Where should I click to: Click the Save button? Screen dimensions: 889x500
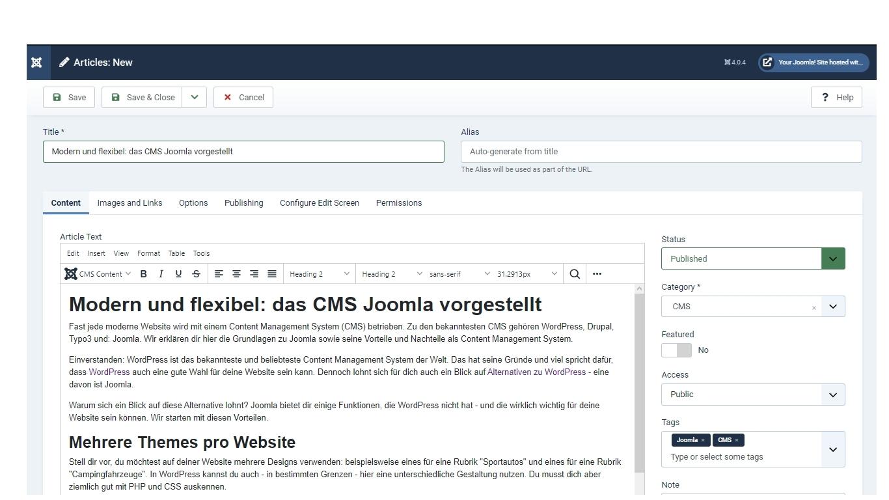tap(69, 98)
